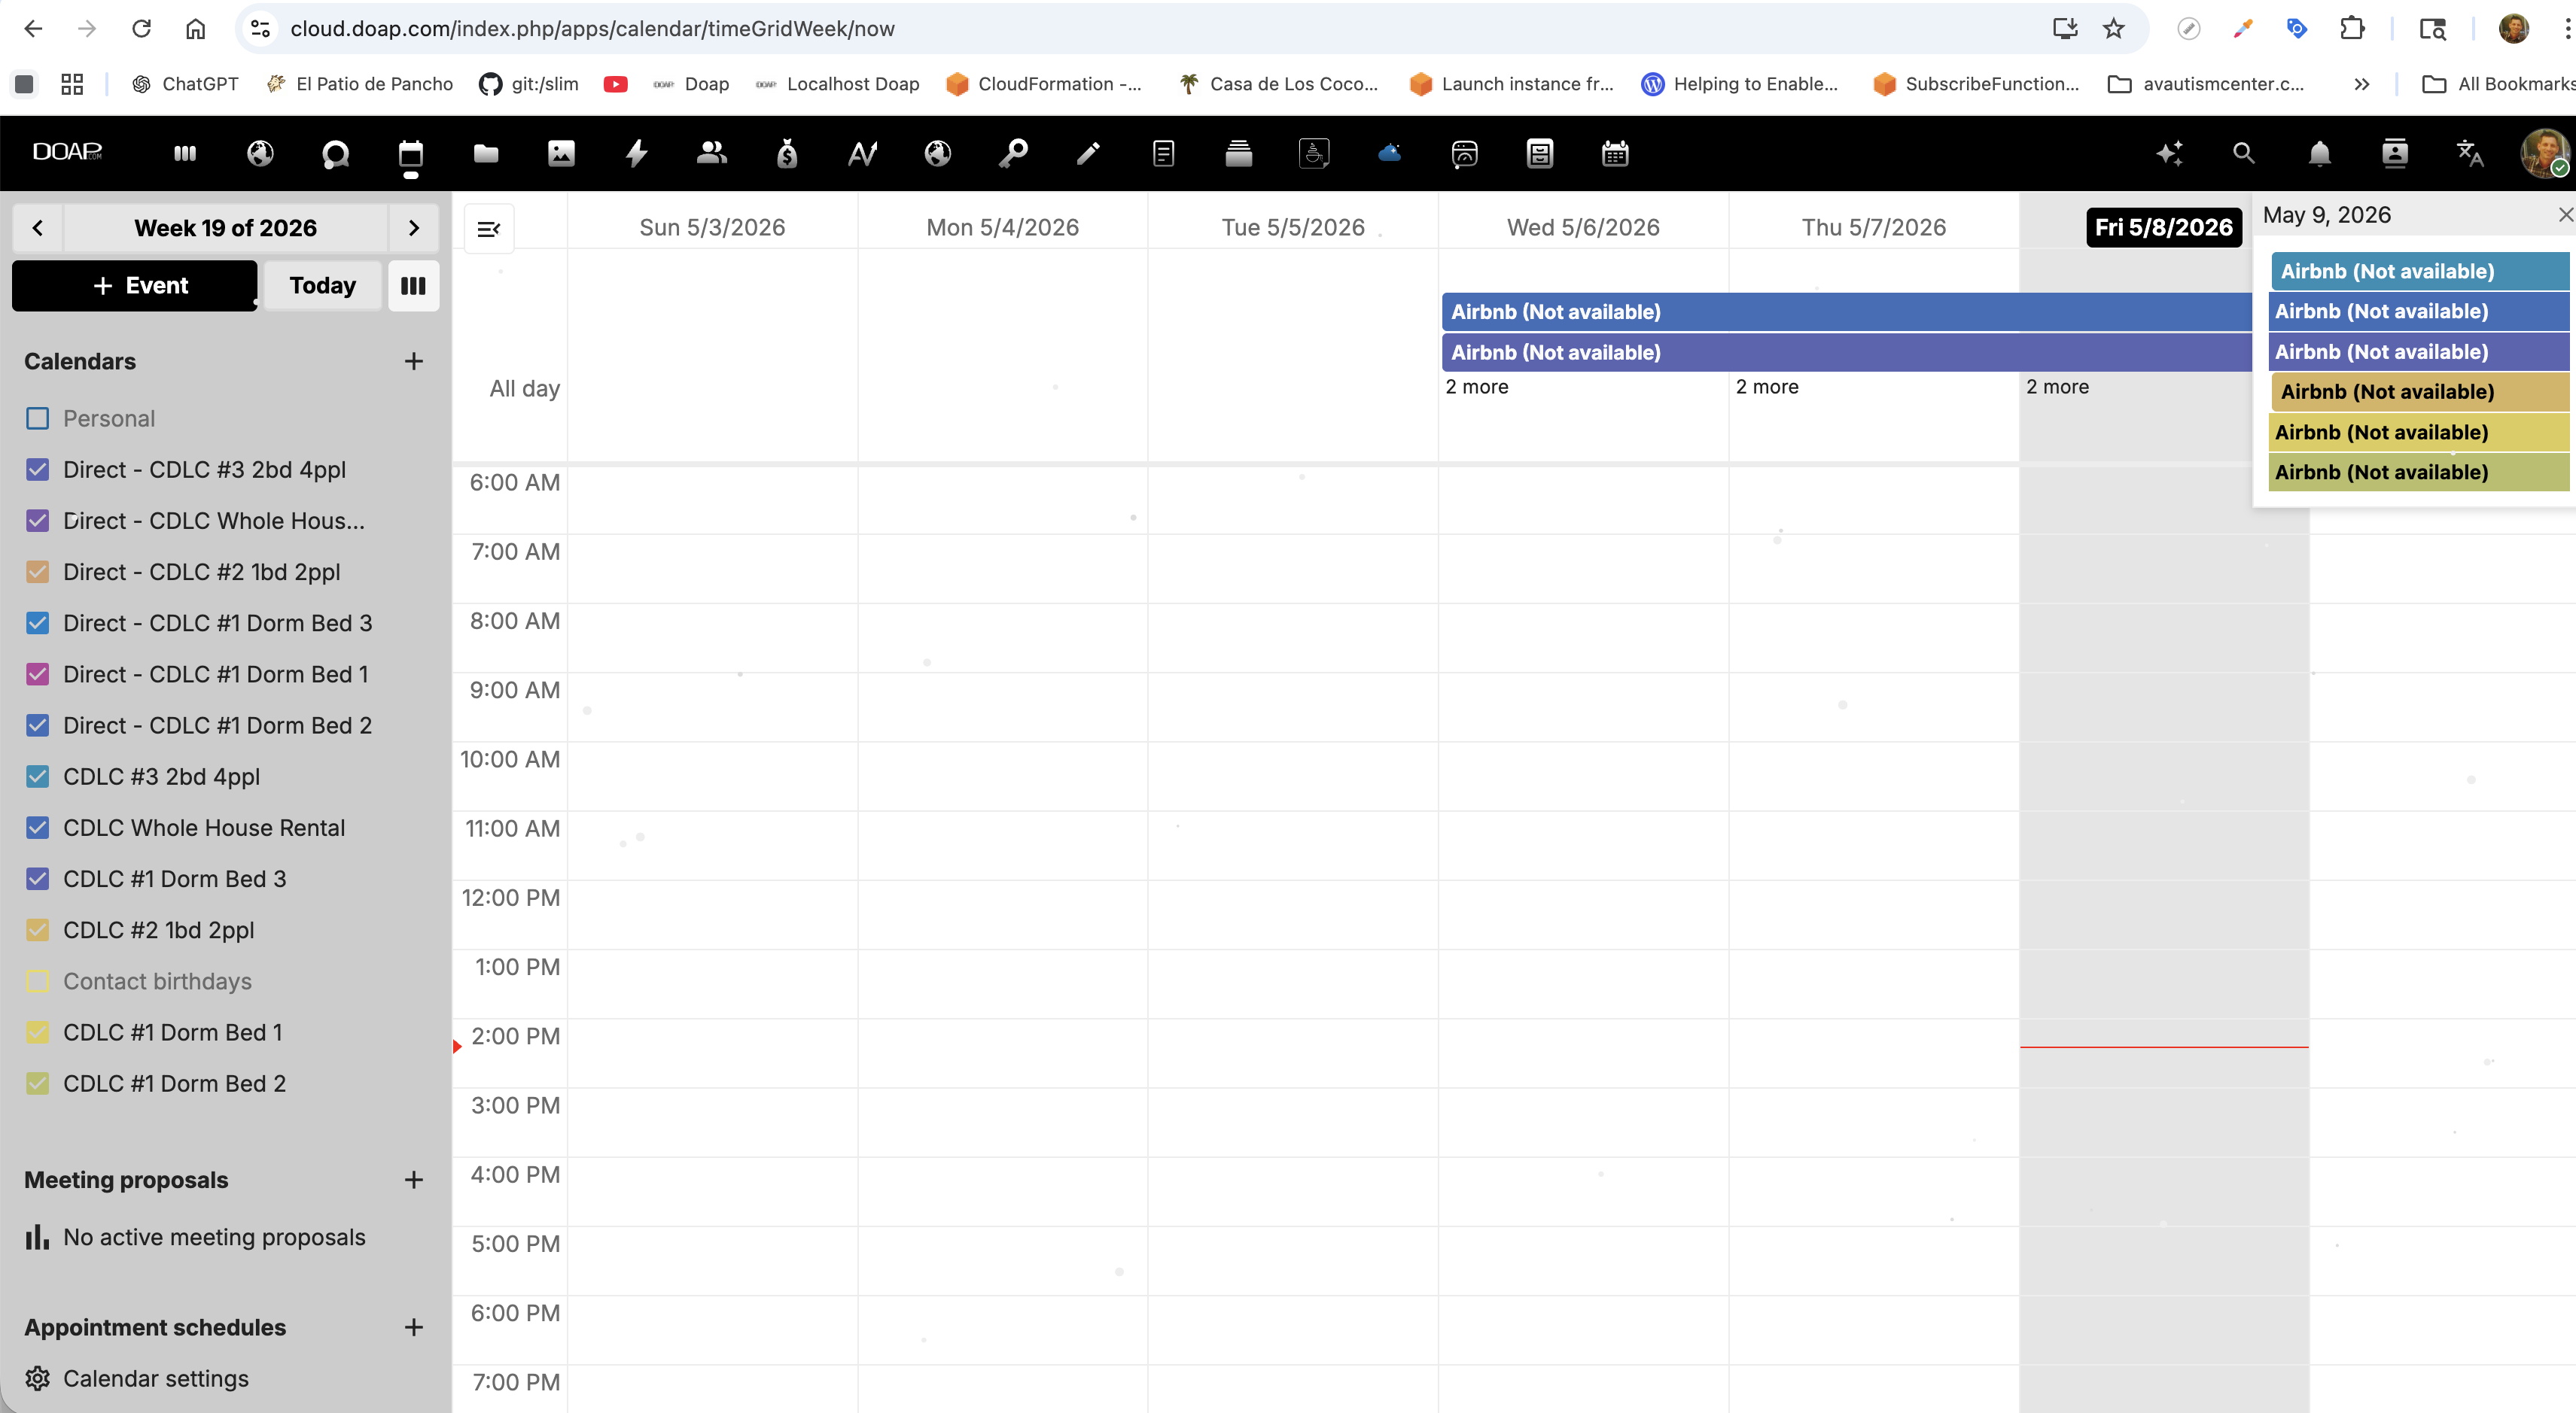Viewport: 2576px width, 1413px height.
Task: Click the Passwords key icon
Action: tap(1013, 153)
